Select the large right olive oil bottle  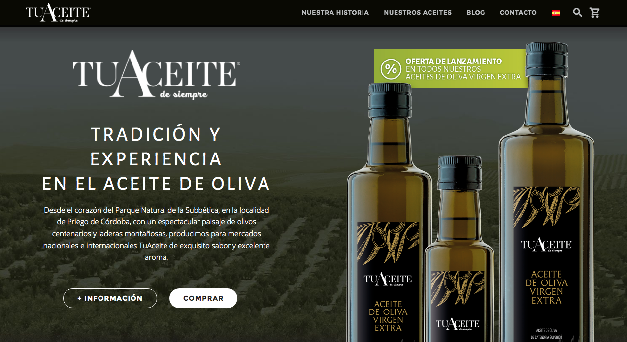pos(547,192)
